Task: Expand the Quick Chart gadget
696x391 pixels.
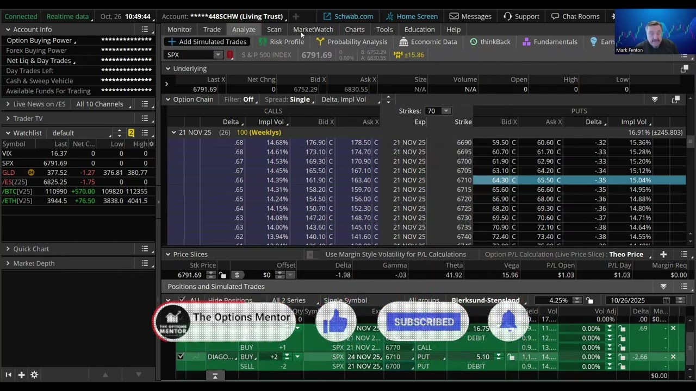Action: coord(8,249)
